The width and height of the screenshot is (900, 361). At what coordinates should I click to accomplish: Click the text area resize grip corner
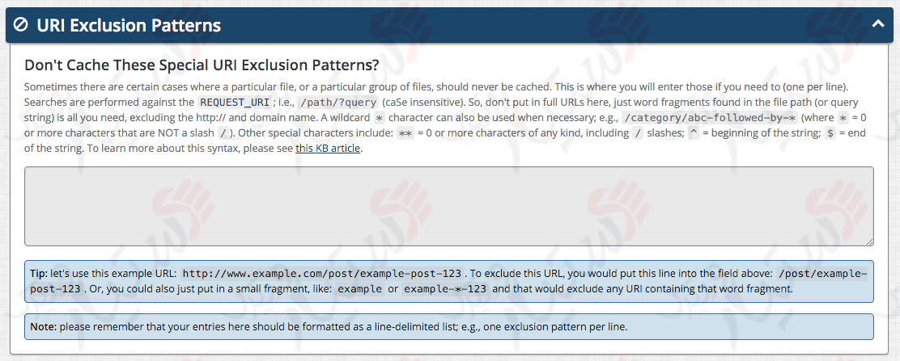tap(869, 242)
